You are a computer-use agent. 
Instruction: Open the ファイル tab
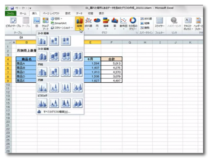(x=11, y=14)
